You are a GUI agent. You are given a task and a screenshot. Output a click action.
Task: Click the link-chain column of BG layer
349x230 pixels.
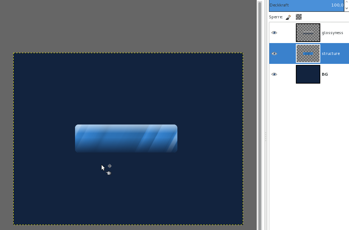click(x=287, y=74)
